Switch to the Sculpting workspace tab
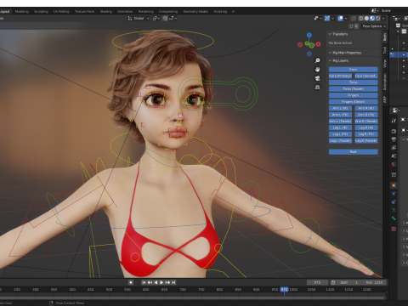The image size is (408, 306). pyautogui.click(x=41, y=12)
